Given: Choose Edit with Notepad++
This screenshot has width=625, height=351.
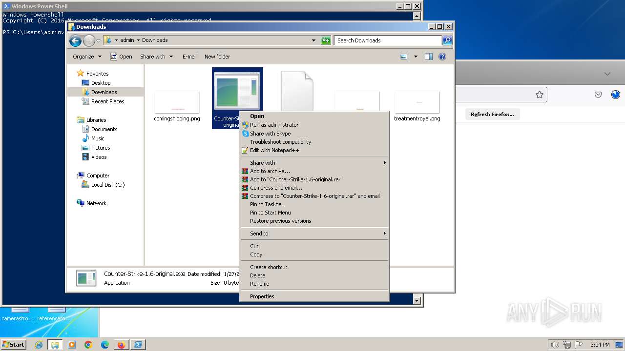Looking at the screenshot, I should pyautogui.click(x=314, y=150).
